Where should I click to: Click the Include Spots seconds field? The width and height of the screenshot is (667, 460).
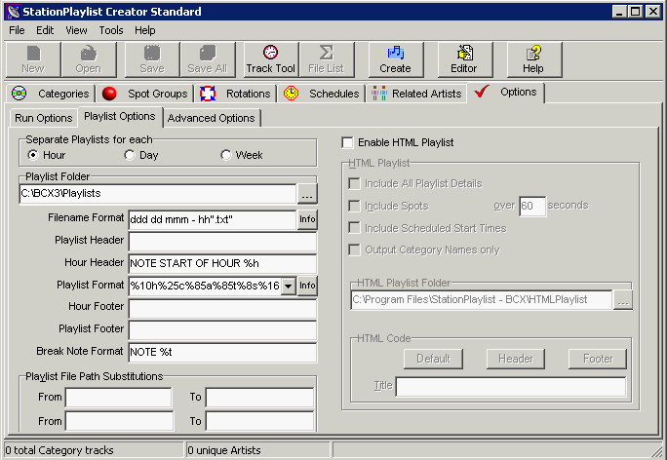pyautogui.click(x=532, y=207)
